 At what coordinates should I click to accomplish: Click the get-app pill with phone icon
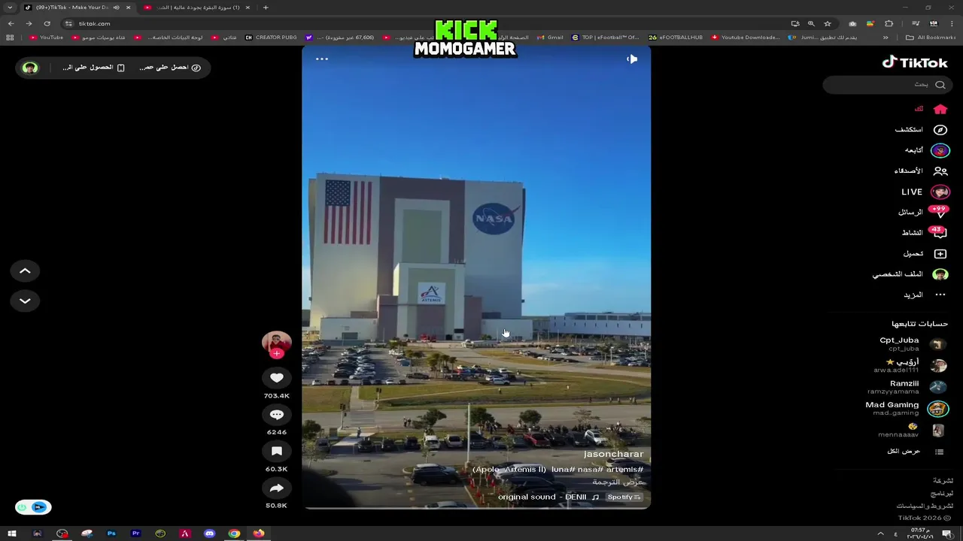click(x=94, y=68)
